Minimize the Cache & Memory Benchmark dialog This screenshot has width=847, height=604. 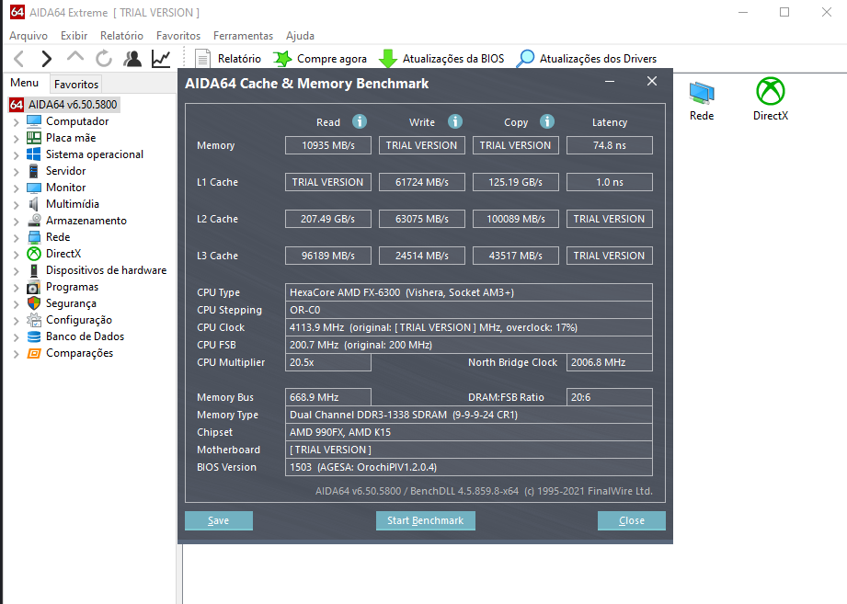pos(610,82)
